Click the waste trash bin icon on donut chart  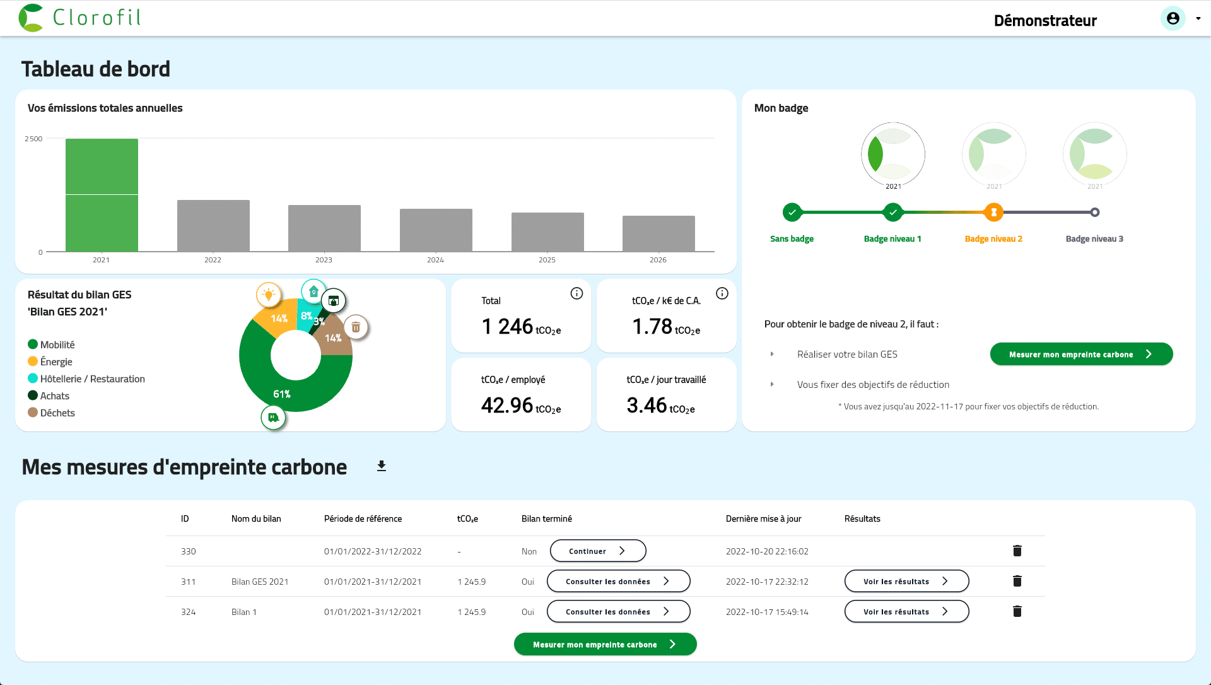click(x=356, y=327)
